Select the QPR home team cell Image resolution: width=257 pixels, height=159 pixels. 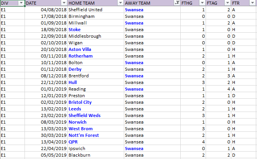(x=95, y=142)
